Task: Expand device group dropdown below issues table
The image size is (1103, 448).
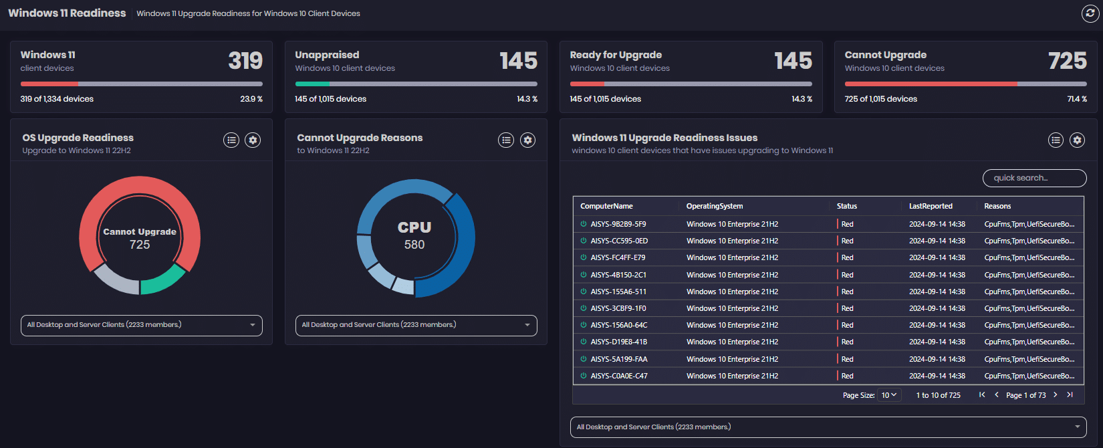Action: 828,427
